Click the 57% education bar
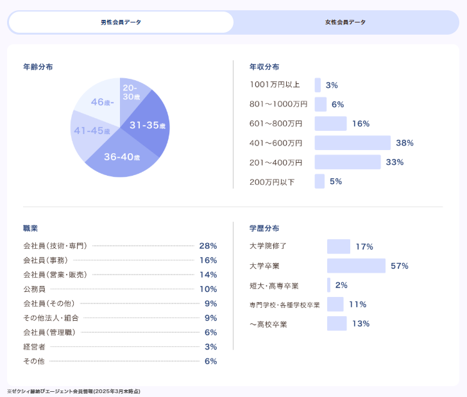This screenshot has width=467, height=397. (x=356, y=266)
